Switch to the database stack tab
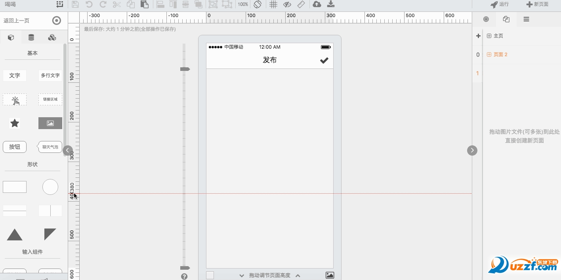 (x=31, y=38)
